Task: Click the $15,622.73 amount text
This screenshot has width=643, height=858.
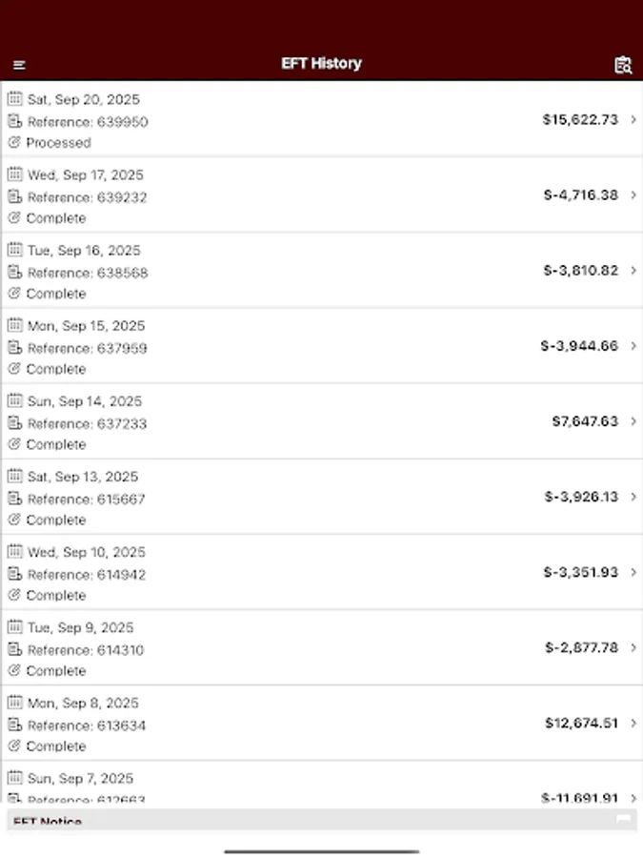Action: 581,119
